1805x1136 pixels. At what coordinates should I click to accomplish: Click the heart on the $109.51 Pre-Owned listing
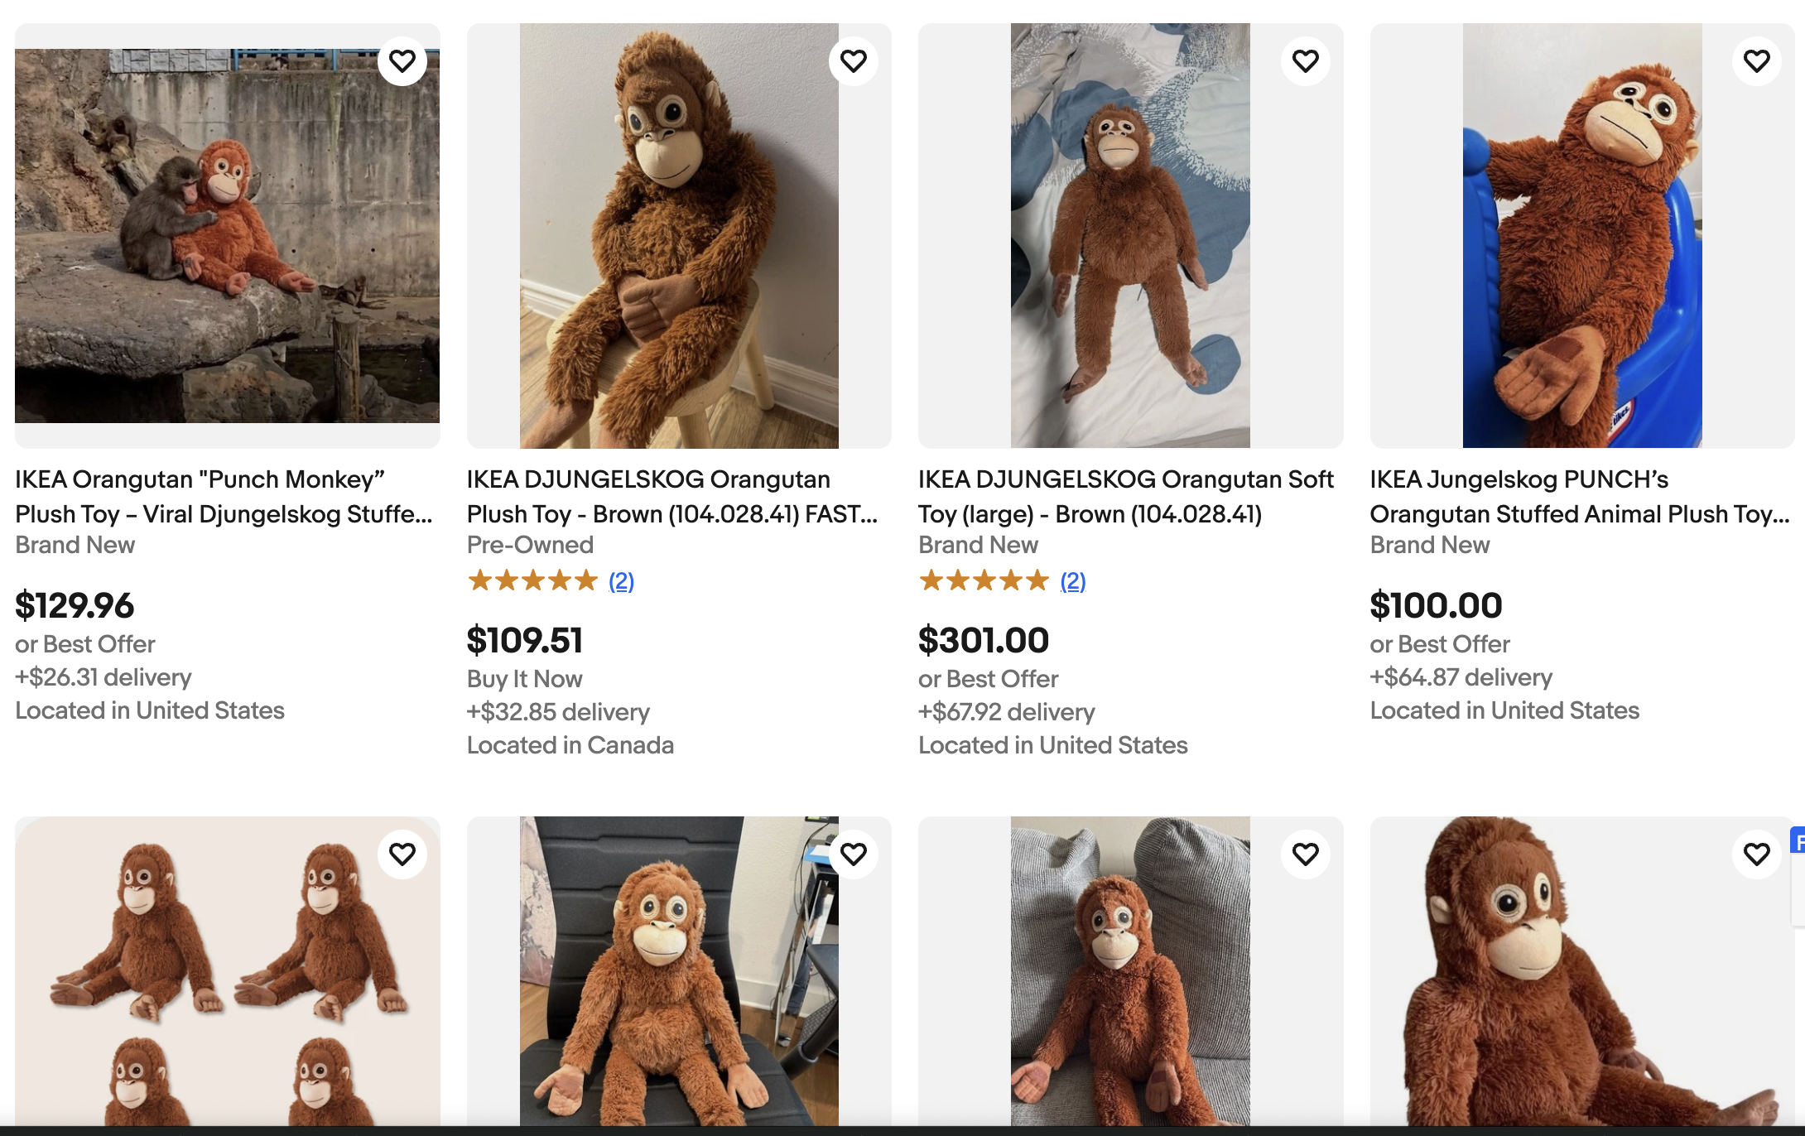coord(854,61)
